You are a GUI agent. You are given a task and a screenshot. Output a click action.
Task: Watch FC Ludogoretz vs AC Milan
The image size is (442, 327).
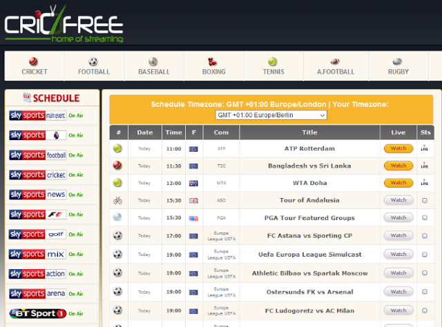click(x=398, y=310)
